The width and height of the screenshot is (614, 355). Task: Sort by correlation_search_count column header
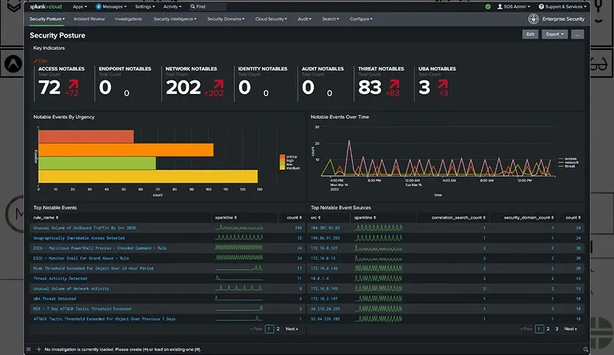pos(458,217)
